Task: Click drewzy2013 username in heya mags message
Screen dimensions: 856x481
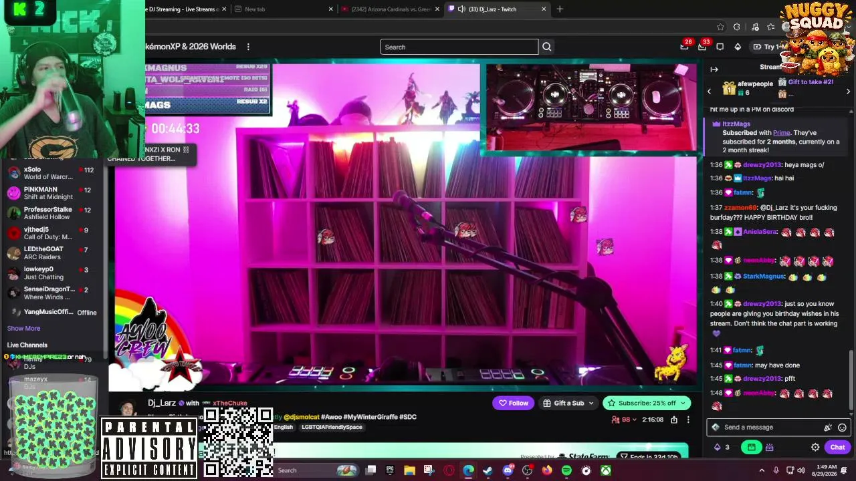Action: click(762, 165)
